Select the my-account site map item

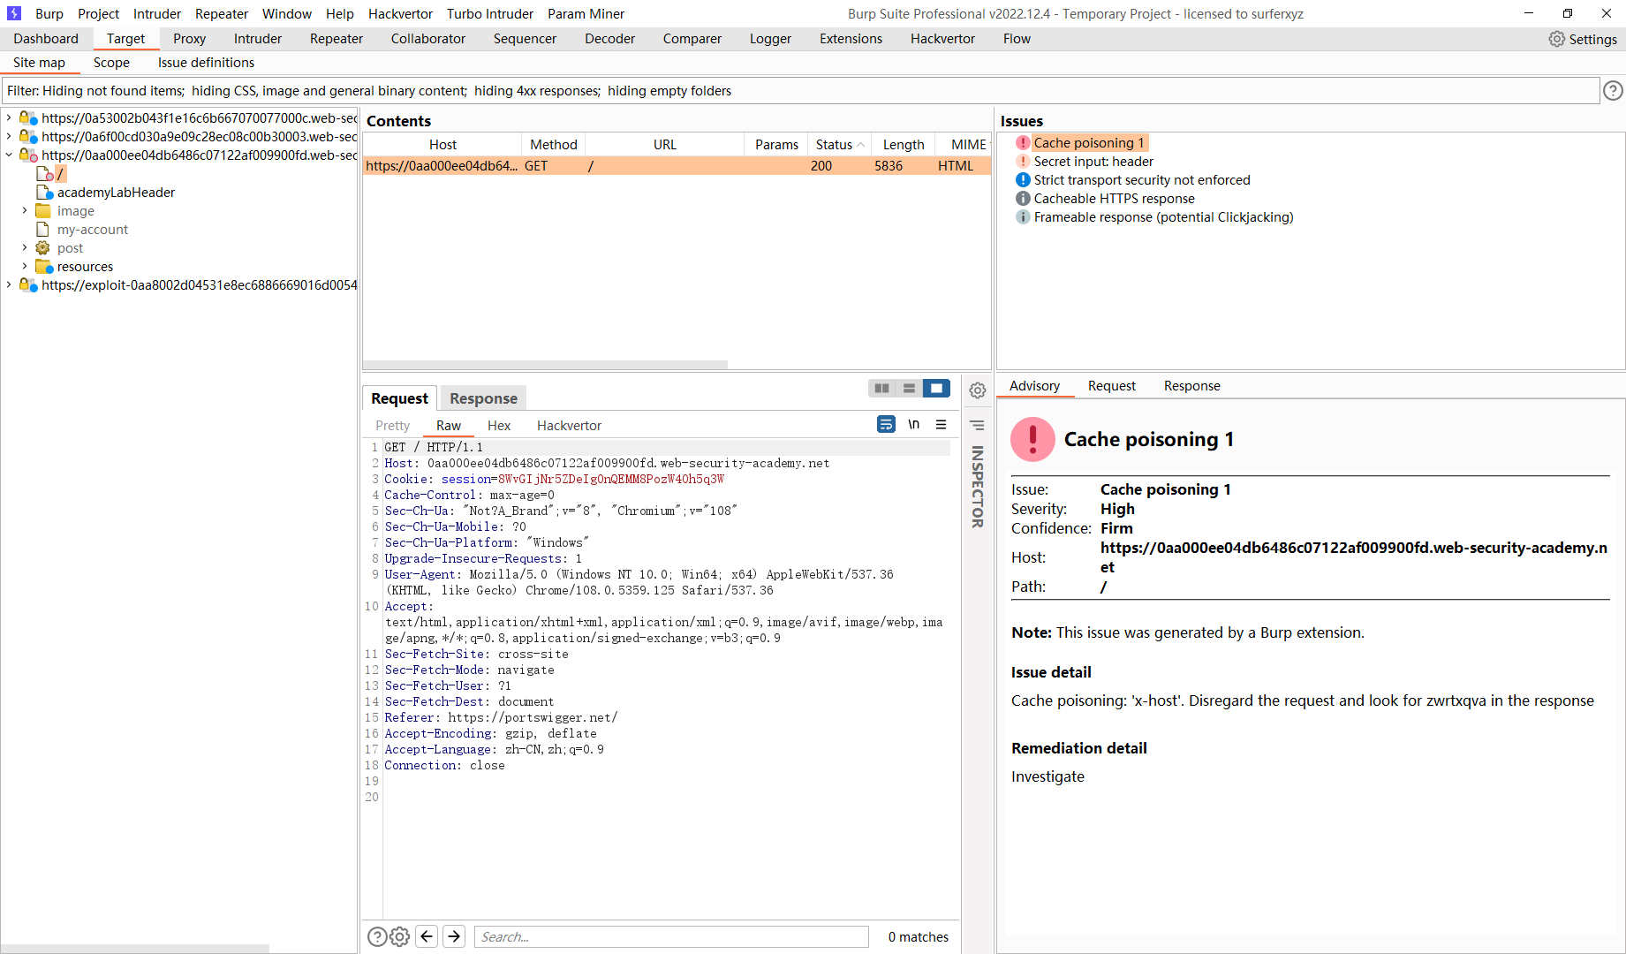coord(92,229)
